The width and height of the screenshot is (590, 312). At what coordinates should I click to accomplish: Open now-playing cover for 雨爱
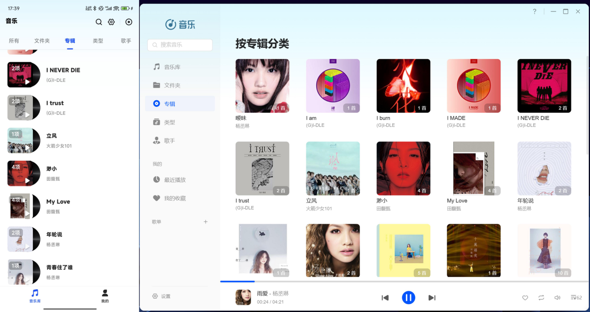(243, 297)
